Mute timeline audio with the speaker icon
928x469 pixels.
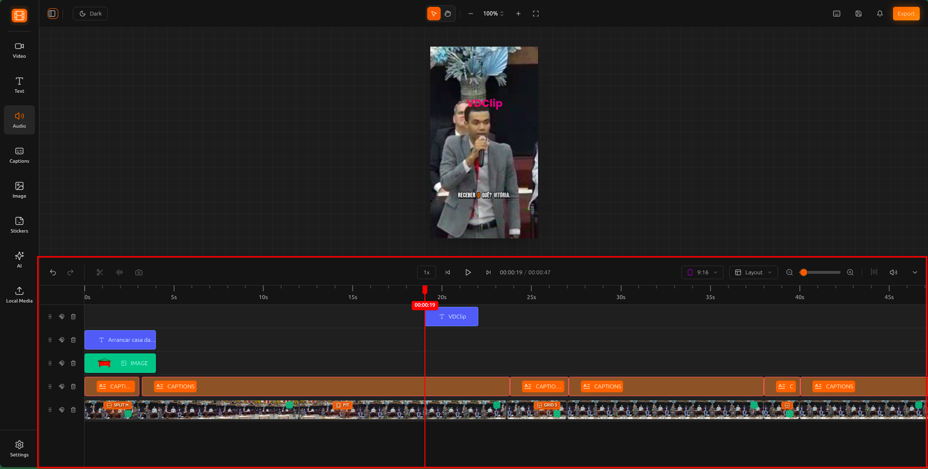[893, 272]
